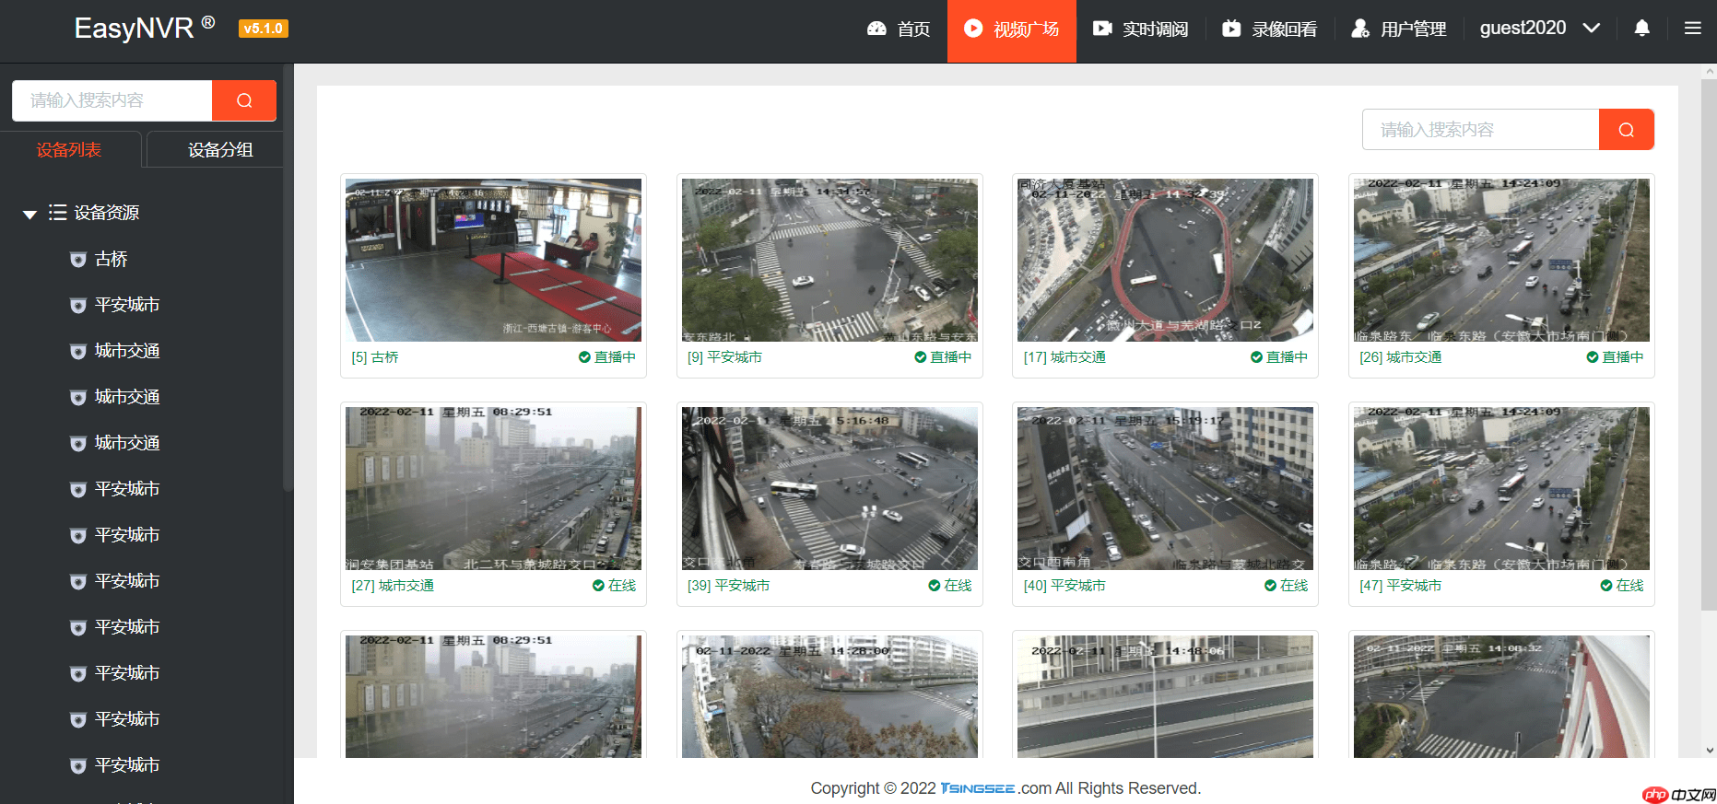This screenshot has height=804, width=1717.
Task: Open the thumbnail timestamped 14:08:32
Action: (1501, 696)
